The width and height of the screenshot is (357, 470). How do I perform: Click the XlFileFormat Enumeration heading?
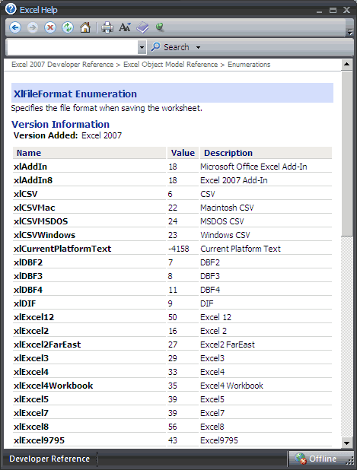75,94
